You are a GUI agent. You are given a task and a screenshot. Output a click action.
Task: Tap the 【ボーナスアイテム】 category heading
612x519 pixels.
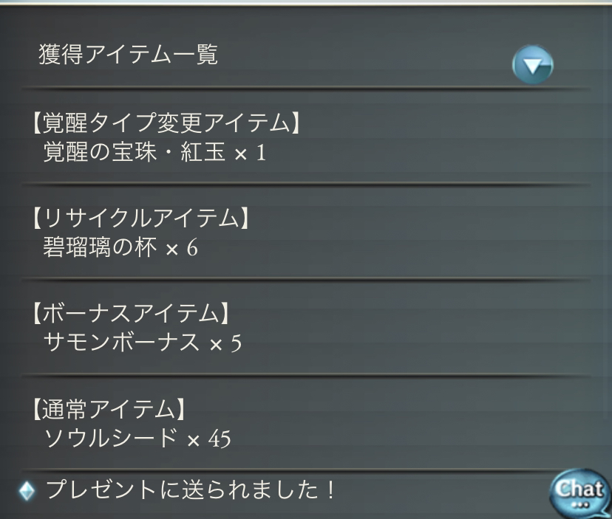(x=127, y=313)
